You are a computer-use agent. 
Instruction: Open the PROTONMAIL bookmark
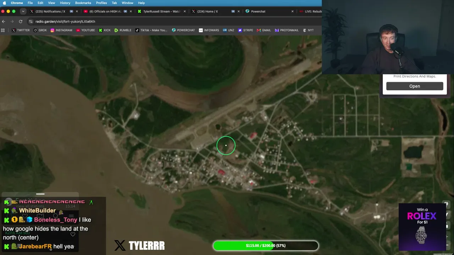[x=287, y=30]
